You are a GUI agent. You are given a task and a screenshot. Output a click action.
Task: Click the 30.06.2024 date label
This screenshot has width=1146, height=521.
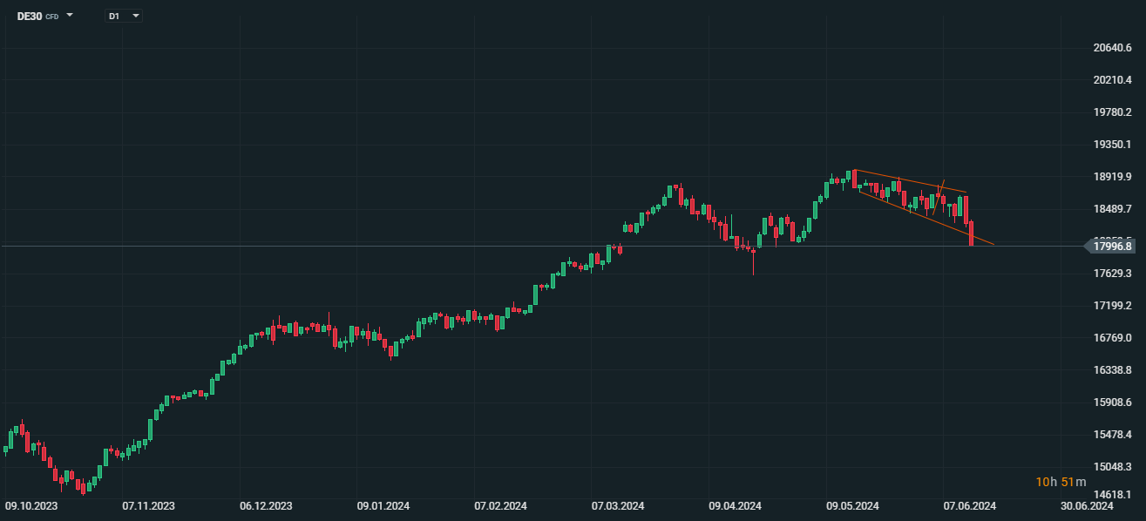[x=1088, y=505]
